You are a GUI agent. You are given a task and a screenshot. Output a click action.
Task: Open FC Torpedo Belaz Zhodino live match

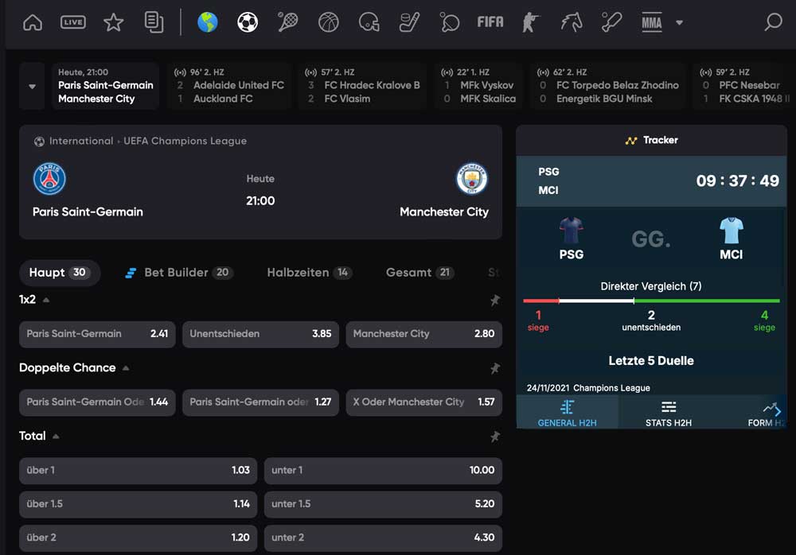[607, 86]
